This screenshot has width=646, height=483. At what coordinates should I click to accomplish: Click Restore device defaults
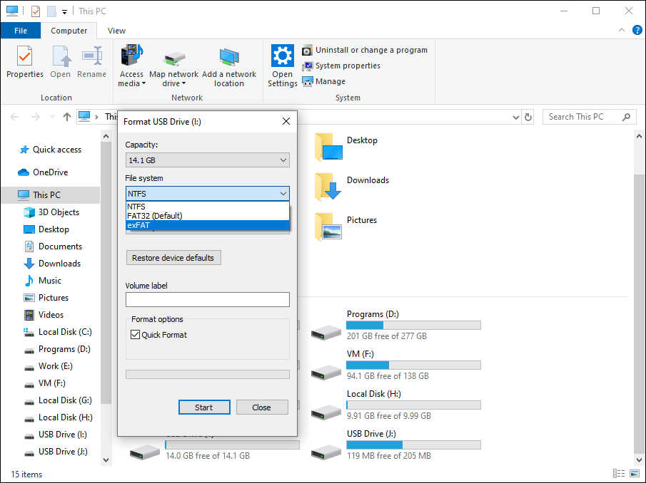(173, 258)
